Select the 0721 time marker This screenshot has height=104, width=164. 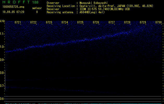(18, 22)
